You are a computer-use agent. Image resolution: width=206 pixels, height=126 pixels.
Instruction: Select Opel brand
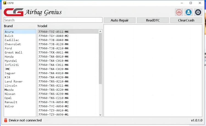click(x=20, y=98)
